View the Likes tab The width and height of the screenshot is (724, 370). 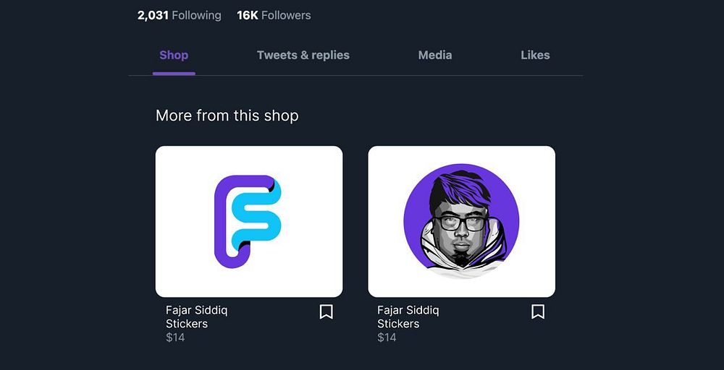tap(535, 55)
